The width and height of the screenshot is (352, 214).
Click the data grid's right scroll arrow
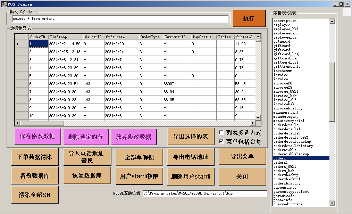(x=252, y=123)
